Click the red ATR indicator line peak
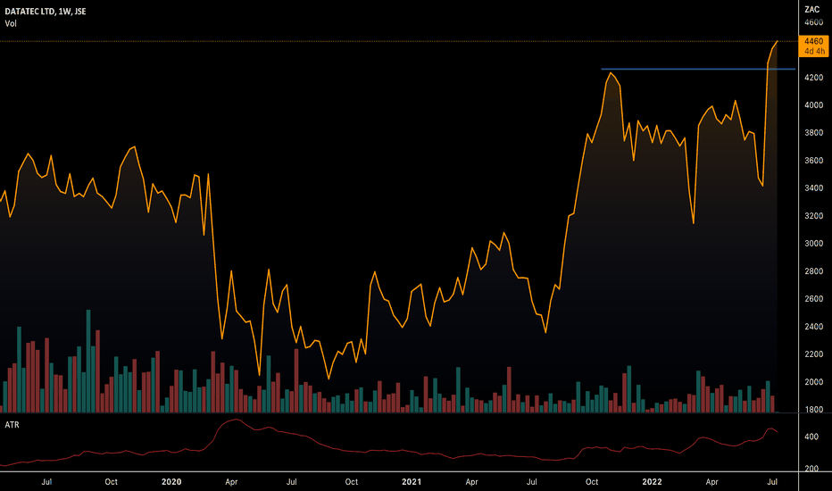The width and height of the screenshot is (832, 491). click(x=236, y=420)
